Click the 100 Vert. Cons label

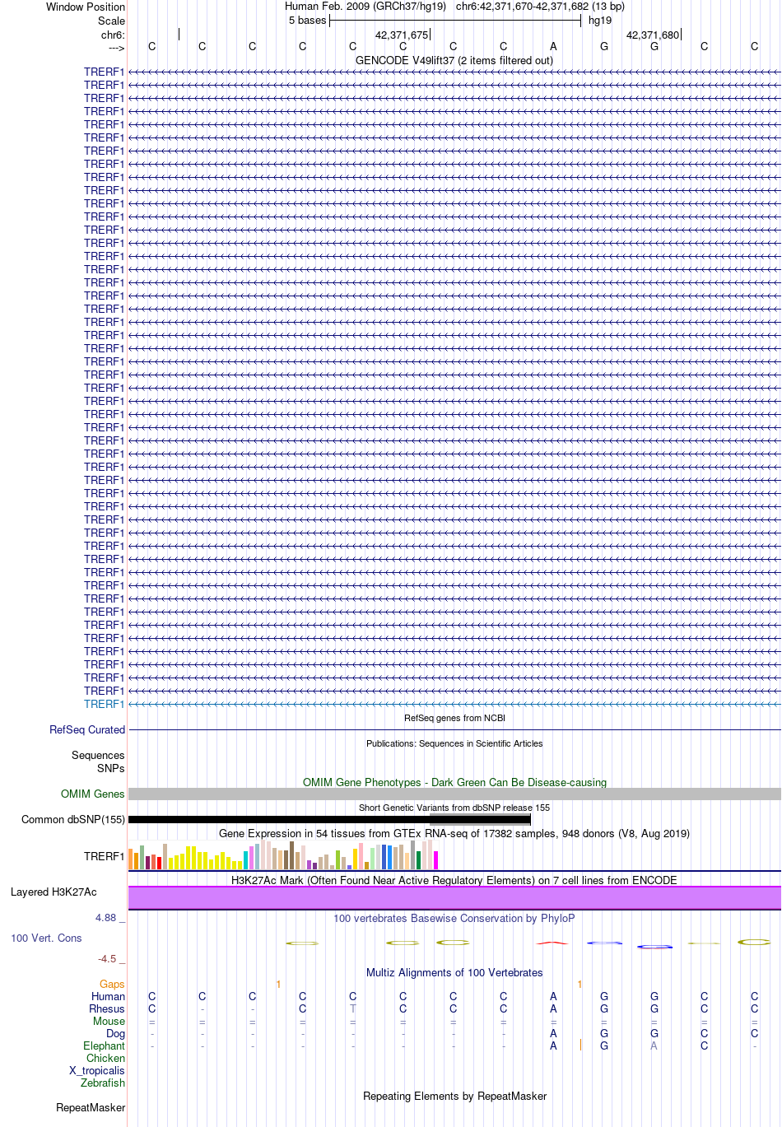click(x=46, y=938)
